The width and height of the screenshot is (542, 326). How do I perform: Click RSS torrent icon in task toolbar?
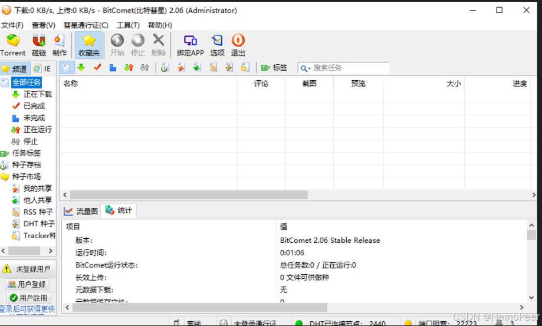point(213,67)
